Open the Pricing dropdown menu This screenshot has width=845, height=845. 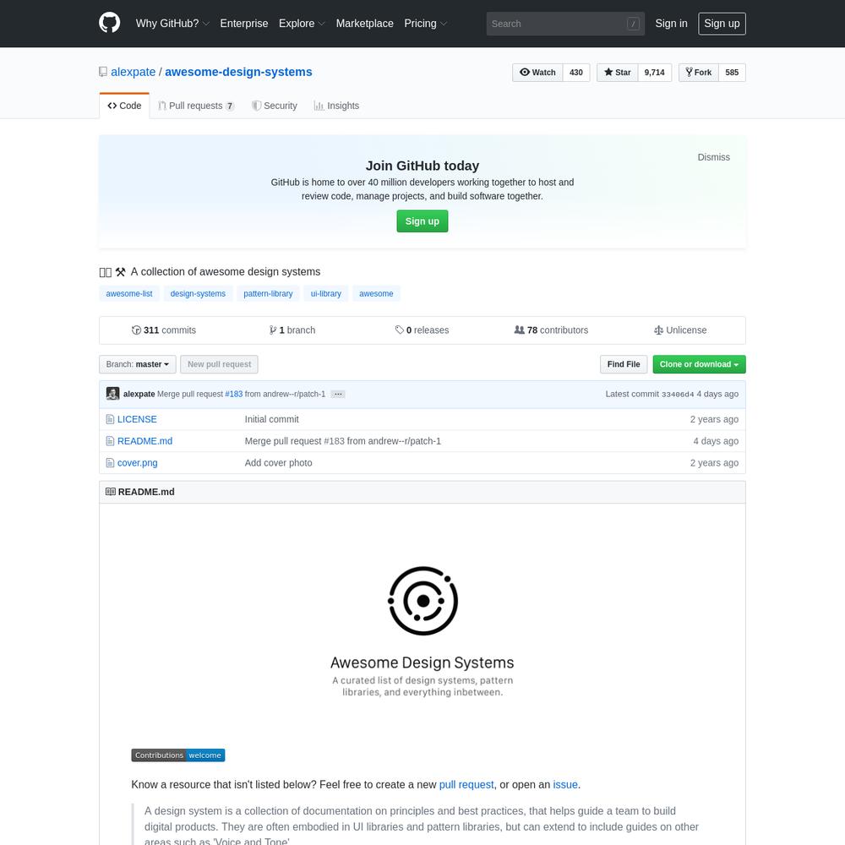click(x=426, y=23)
